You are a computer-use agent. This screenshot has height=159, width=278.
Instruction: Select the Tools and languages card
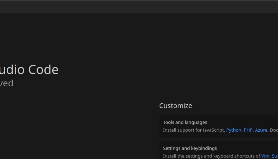tap(219, 126)
